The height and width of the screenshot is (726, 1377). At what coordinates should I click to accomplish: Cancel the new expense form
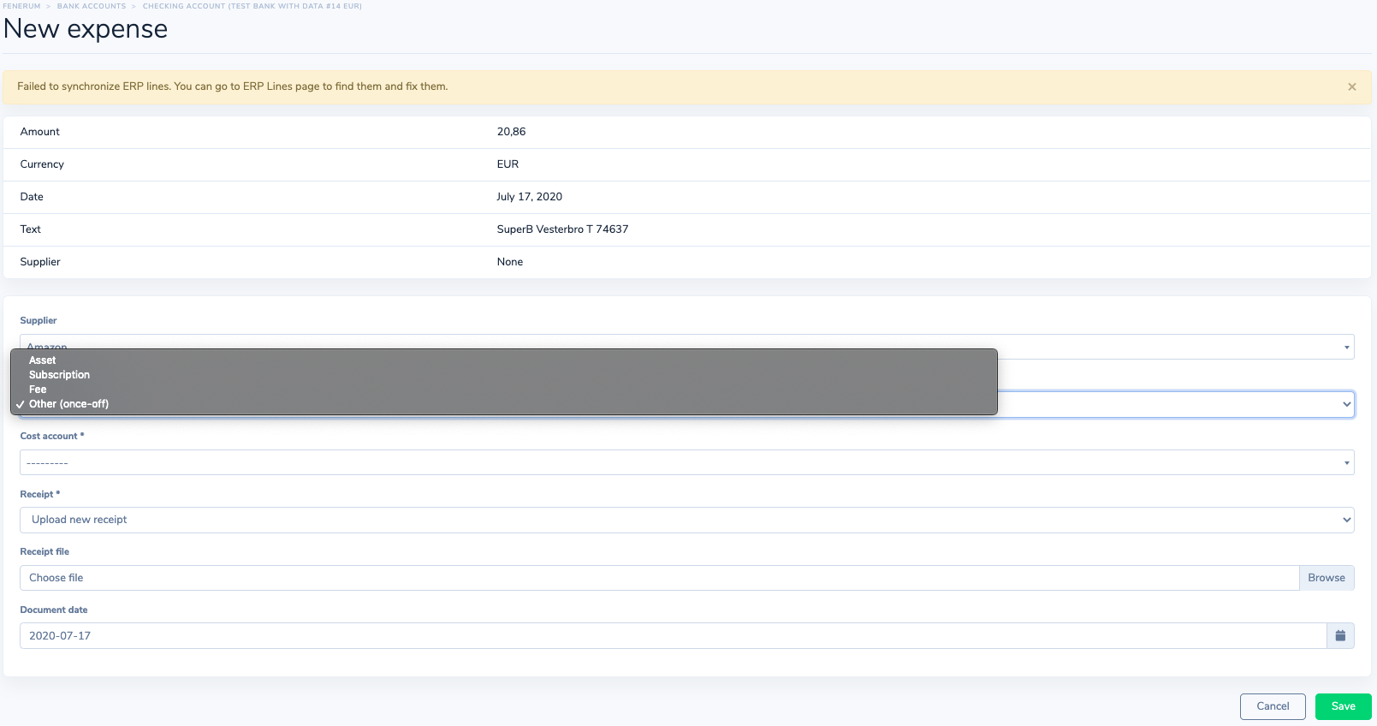1272,706
